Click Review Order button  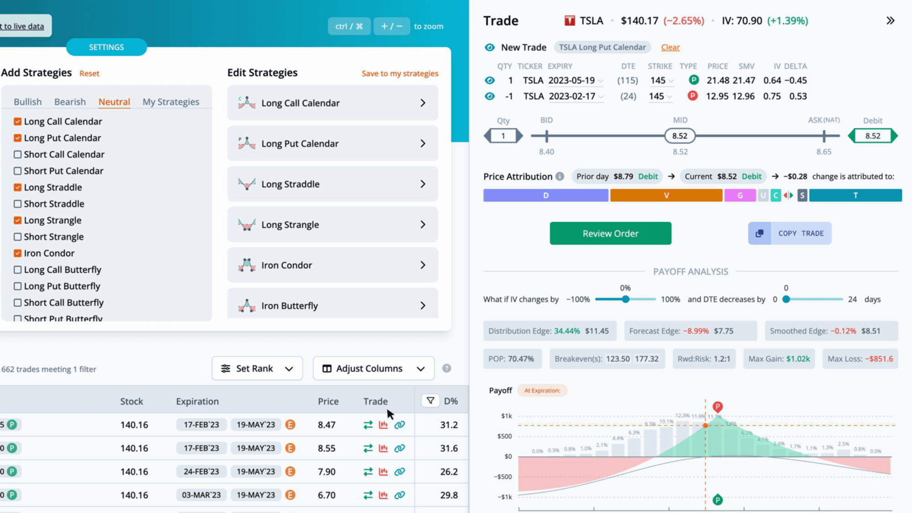click(x=610, y=233)
